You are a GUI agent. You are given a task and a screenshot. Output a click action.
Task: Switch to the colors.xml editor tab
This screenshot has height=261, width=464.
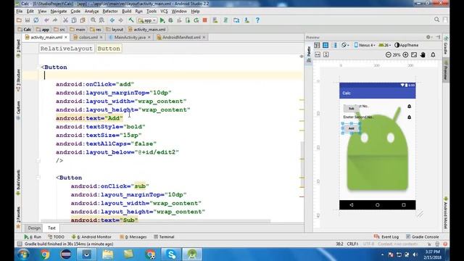point(88,37)
